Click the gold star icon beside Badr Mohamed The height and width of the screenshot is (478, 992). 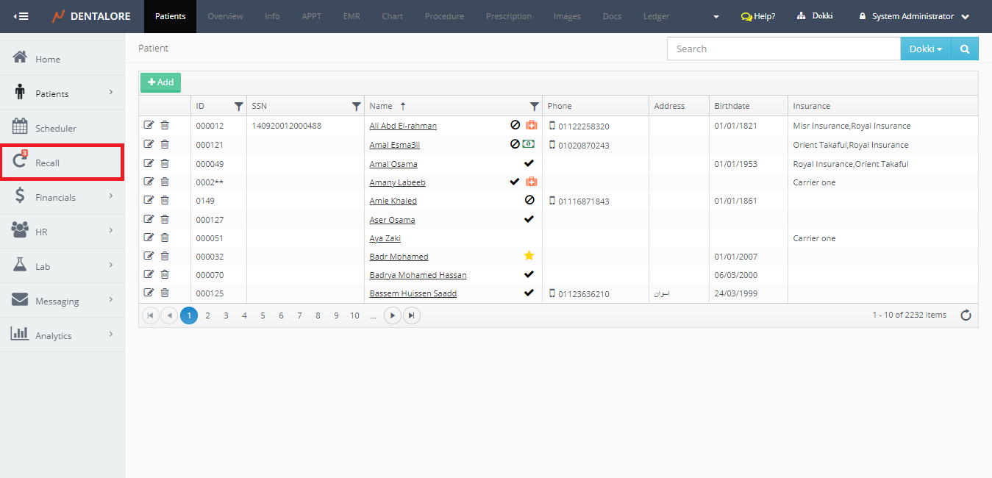point(529,256)
